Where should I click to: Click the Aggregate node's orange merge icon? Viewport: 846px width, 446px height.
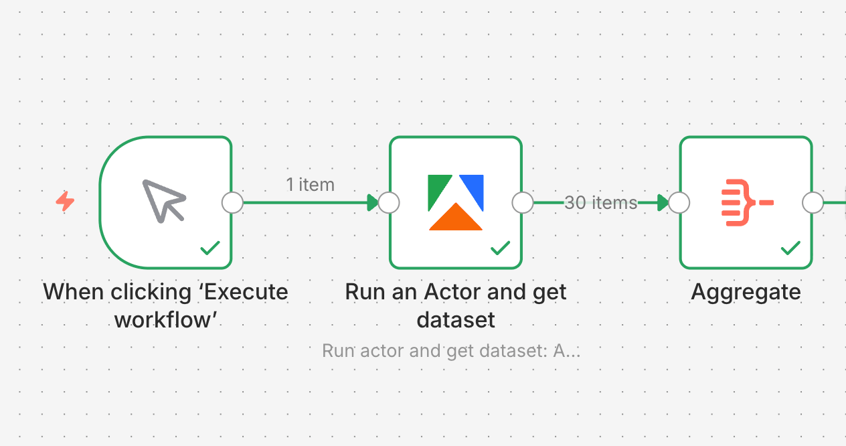[745, 200]
